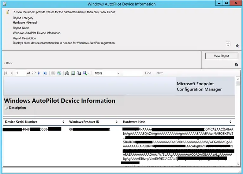Open page setup
This screenshot has height=174, width=243.
(79, 73)
